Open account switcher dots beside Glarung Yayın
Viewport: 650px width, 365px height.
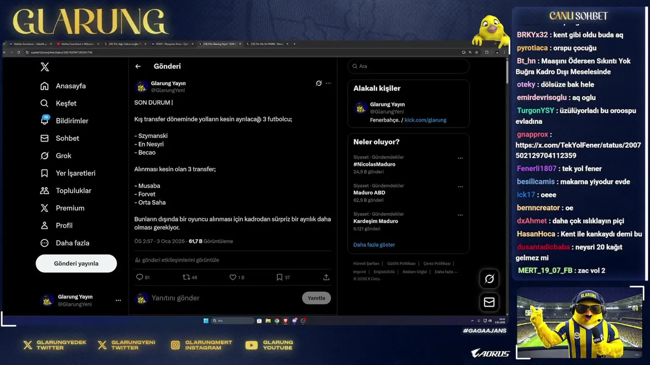pos(118,301)
